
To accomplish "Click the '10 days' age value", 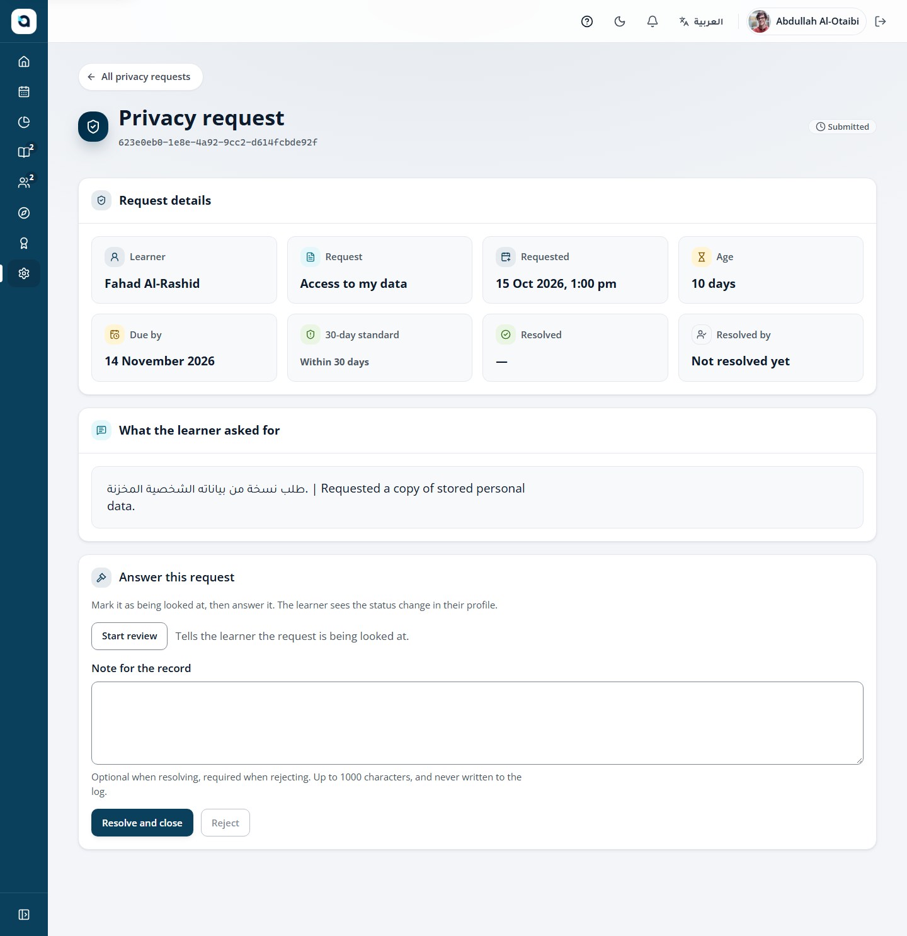I will 714,283.
